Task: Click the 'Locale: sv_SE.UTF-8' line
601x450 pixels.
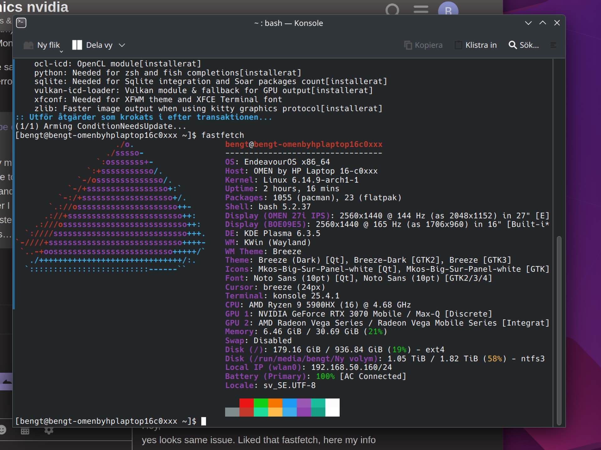Action: [x=270, y=385]
